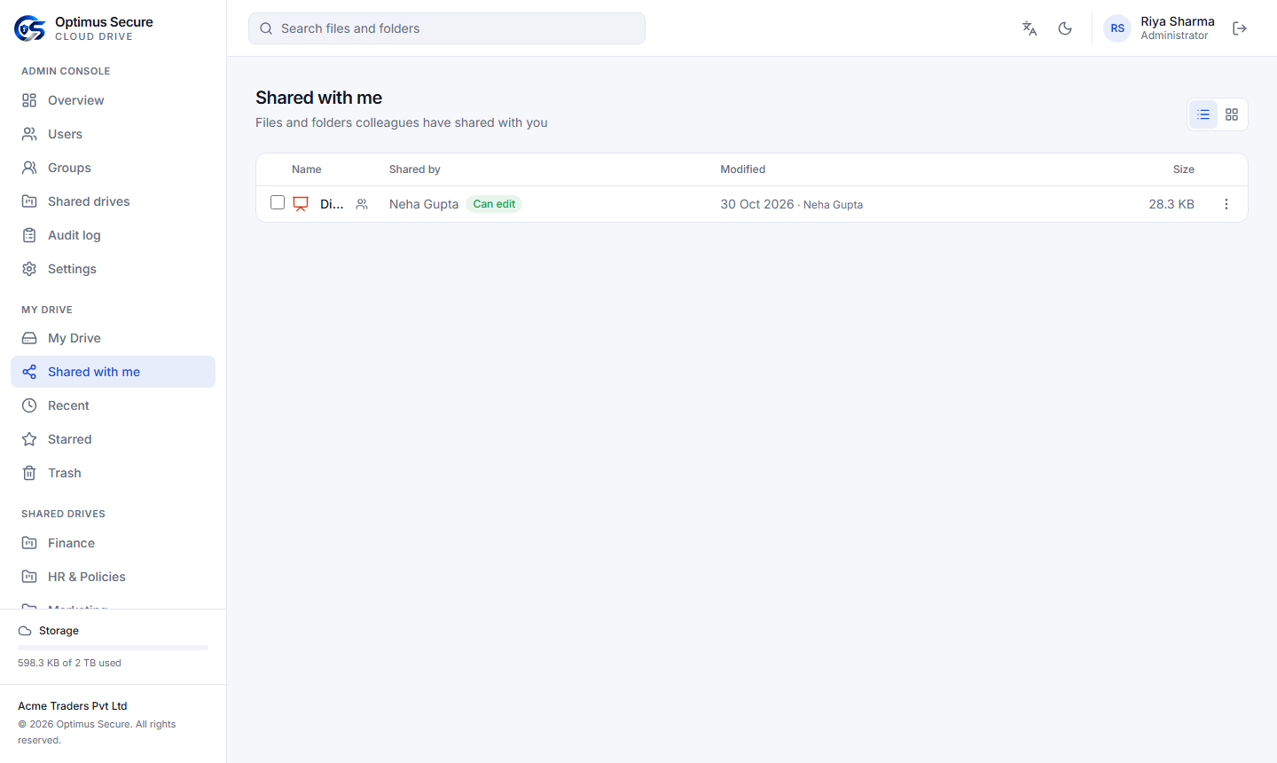The width and height of the screenshot is (1277, 763).
Task: Open the language translation icon
Action: [x=1030, y=28]
